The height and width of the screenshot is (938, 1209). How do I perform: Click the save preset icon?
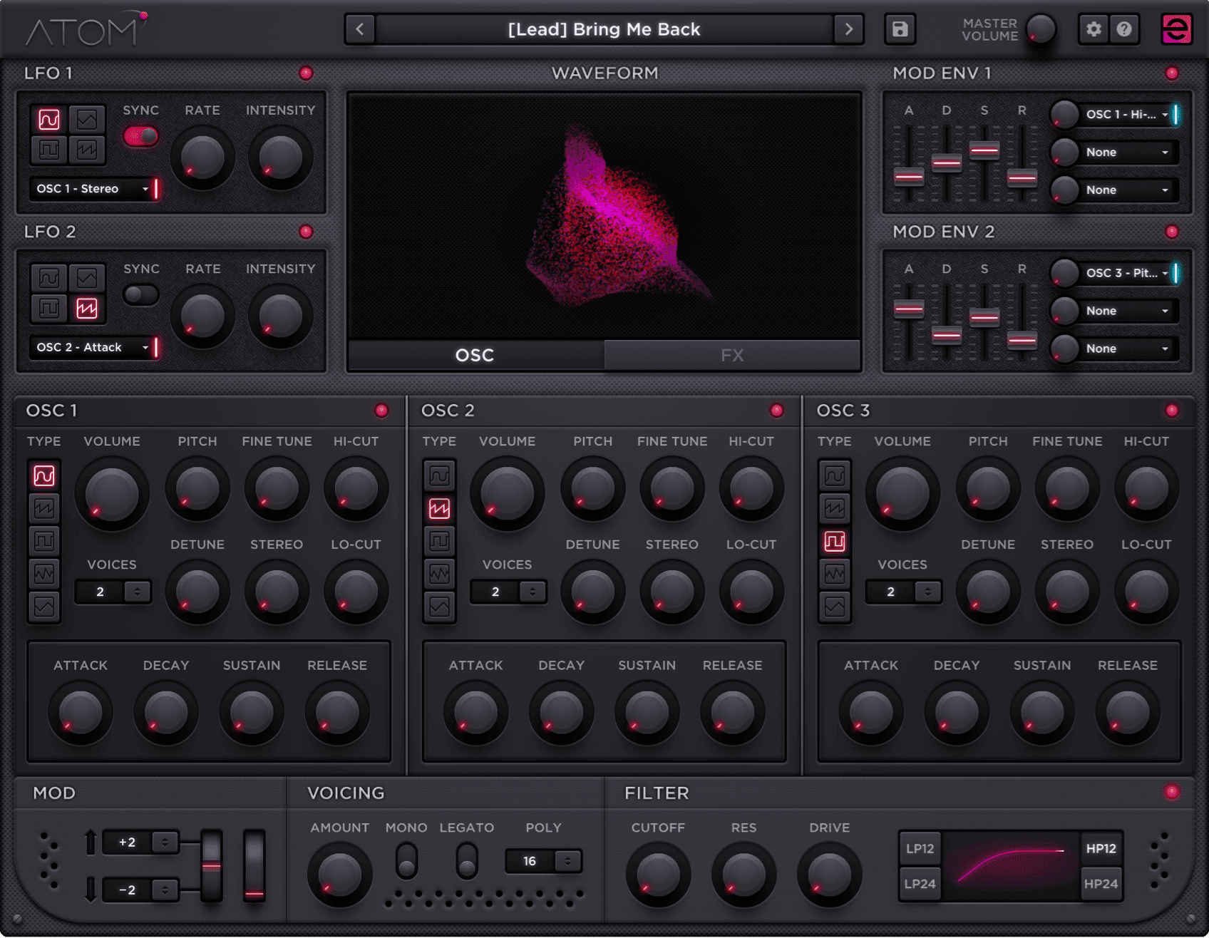pos(900,29)
